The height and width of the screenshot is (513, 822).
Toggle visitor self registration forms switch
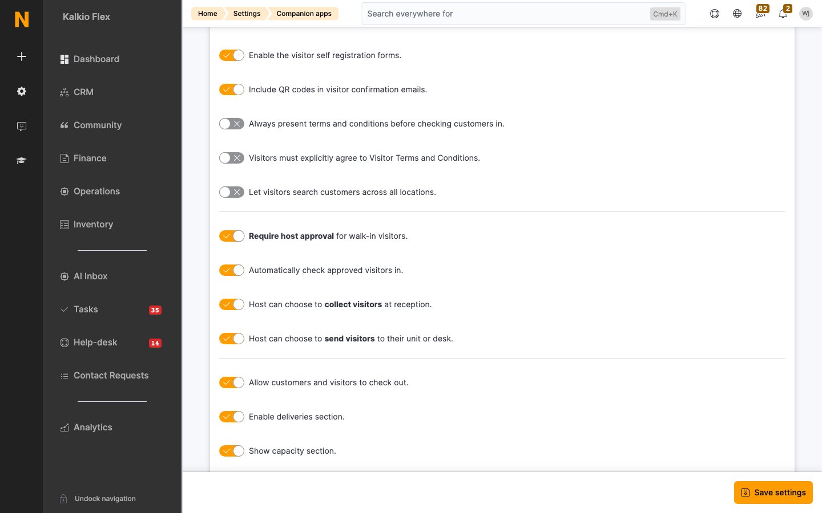click(232, 55)
